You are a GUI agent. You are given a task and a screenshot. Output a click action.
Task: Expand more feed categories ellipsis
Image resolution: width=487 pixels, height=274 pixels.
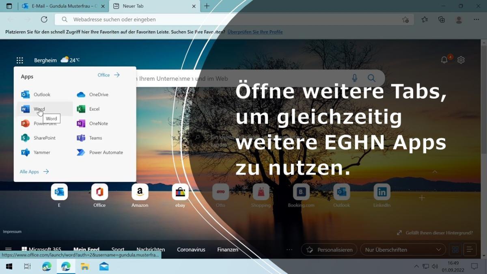coord(289,250)
